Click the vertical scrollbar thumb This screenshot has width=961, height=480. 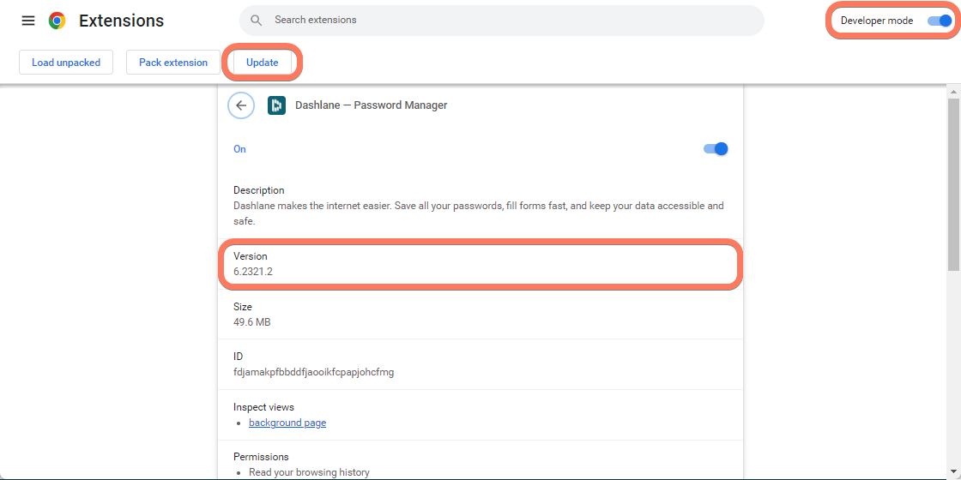pyautogui.click(x=953, y=183)
